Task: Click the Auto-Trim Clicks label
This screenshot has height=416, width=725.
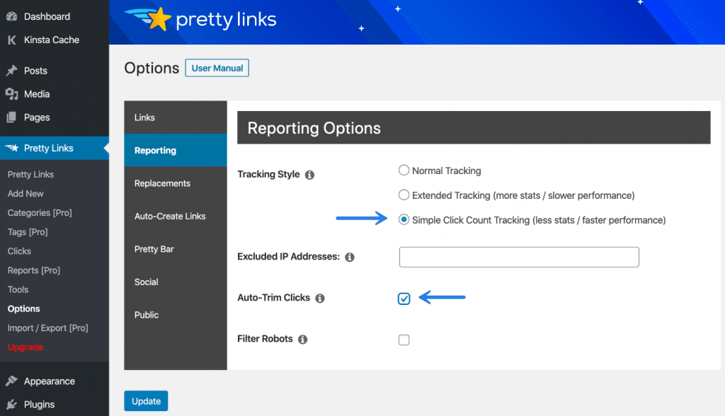Action: [x=274, y=298]
